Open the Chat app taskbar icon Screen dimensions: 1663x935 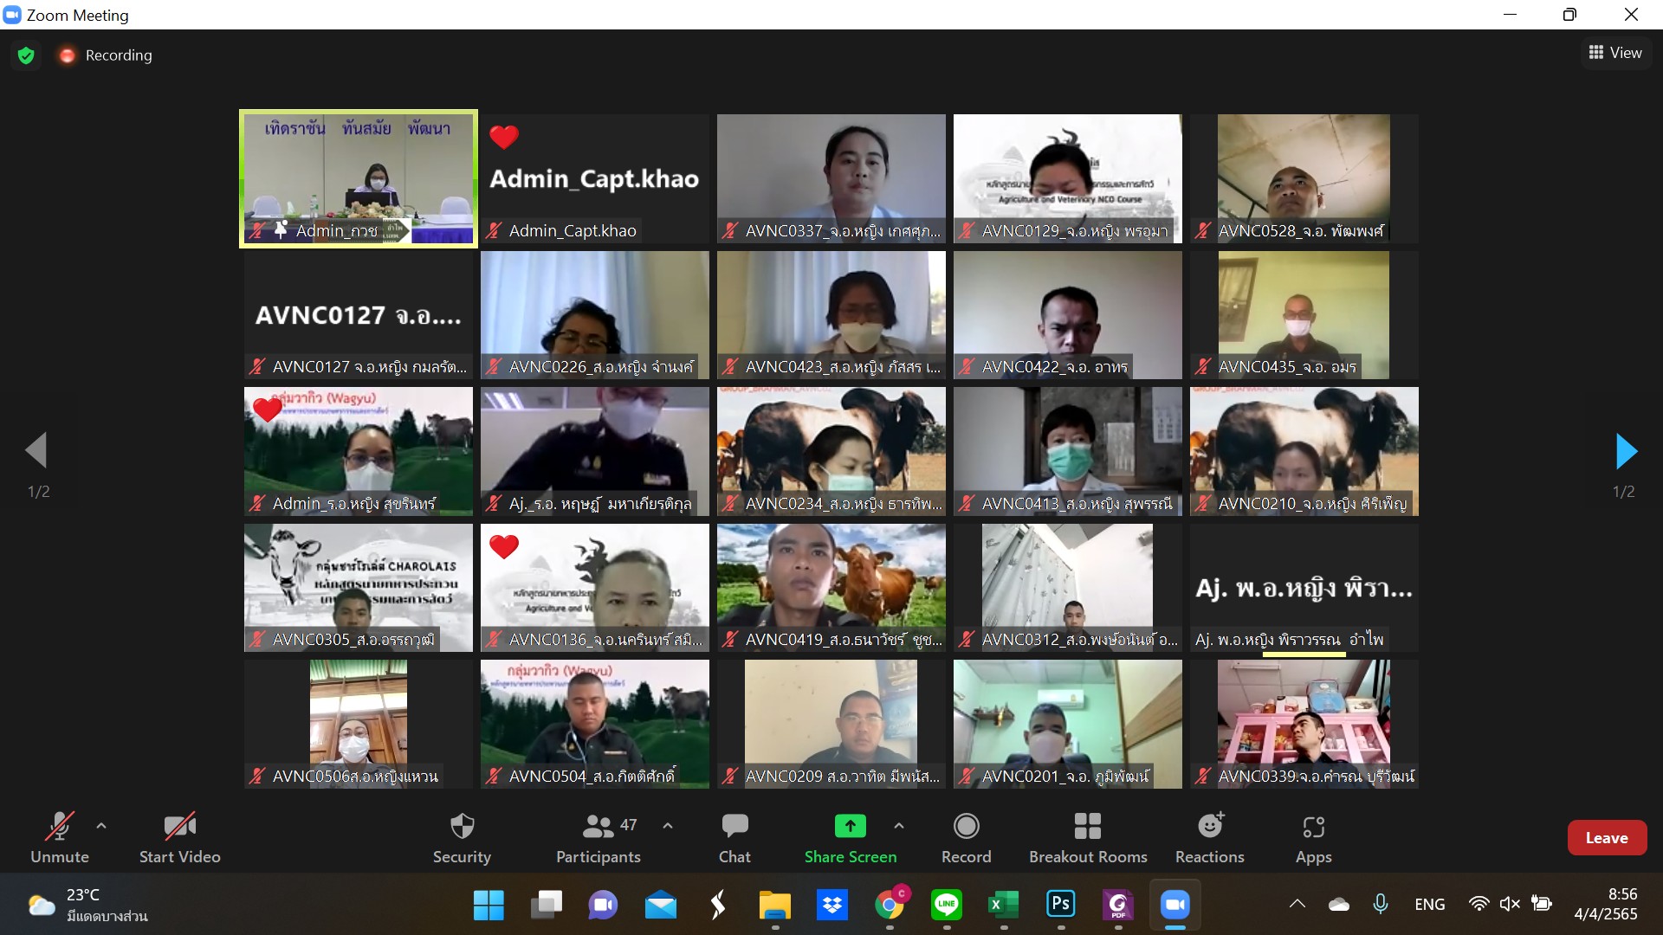[x=603, y=905]
